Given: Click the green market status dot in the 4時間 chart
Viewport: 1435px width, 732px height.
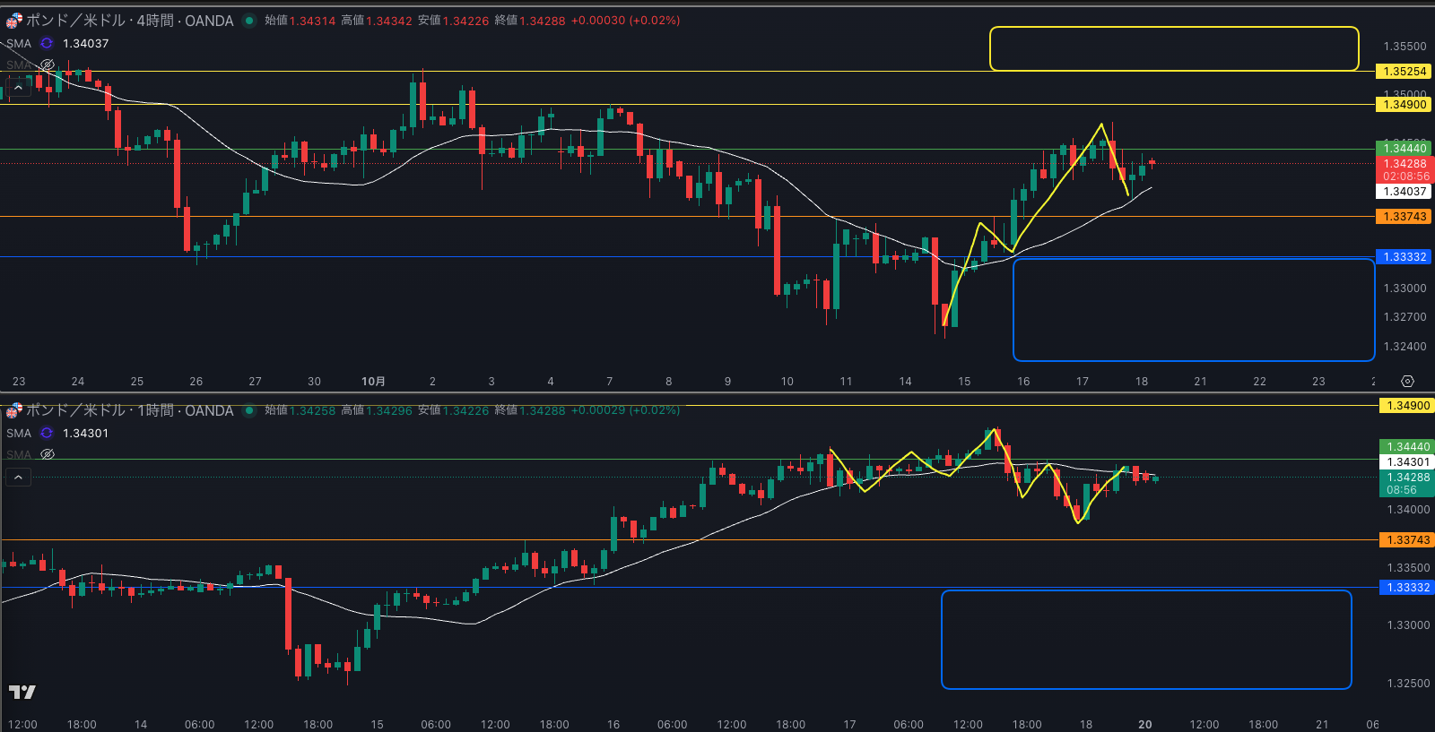Looking at the screenshot, I should click(249, 21).
